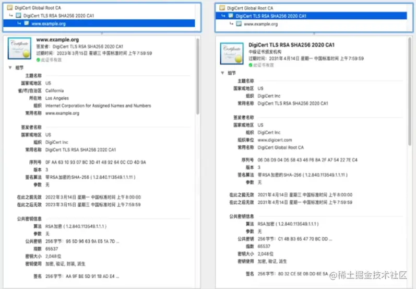Click right panel signature 80 32 CE 5E

[x=293, y=274]
